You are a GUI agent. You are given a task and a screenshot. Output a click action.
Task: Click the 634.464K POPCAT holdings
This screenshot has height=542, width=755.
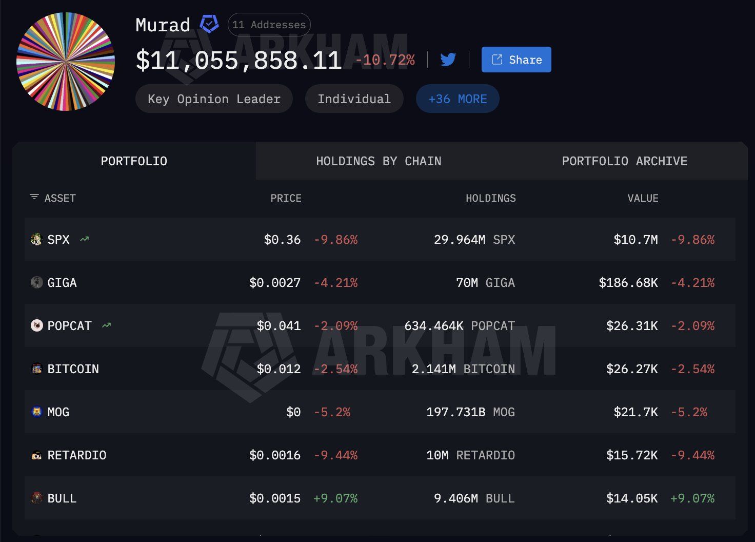(460, 325)
